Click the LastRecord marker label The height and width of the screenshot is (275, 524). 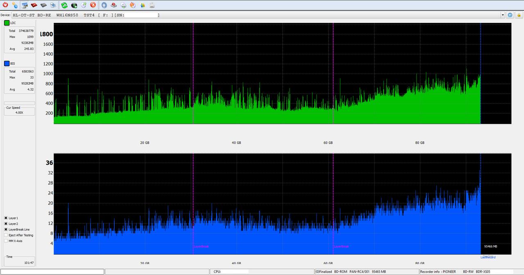click(488, 257)
